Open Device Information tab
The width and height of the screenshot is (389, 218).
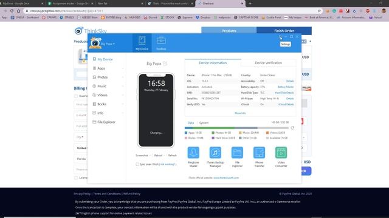tap(213, 63)
